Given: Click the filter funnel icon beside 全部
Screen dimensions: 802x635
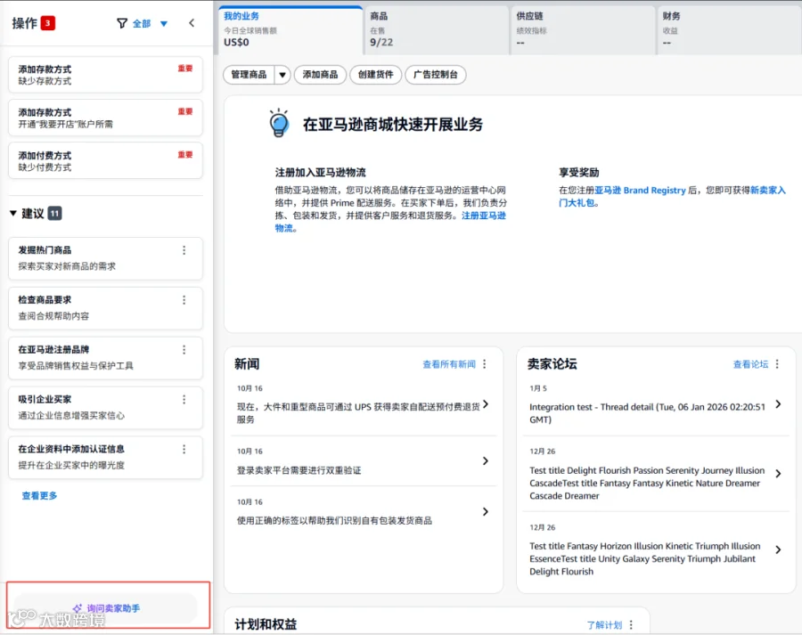Looking at the screenshot, I should pyautogui.click(x=122, y=23).
